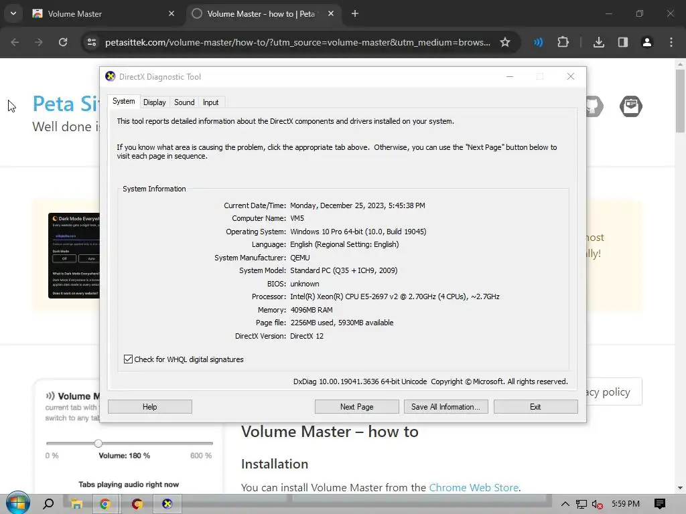Click the Memory value 4096MB RAM

click(x=312, y=310)
